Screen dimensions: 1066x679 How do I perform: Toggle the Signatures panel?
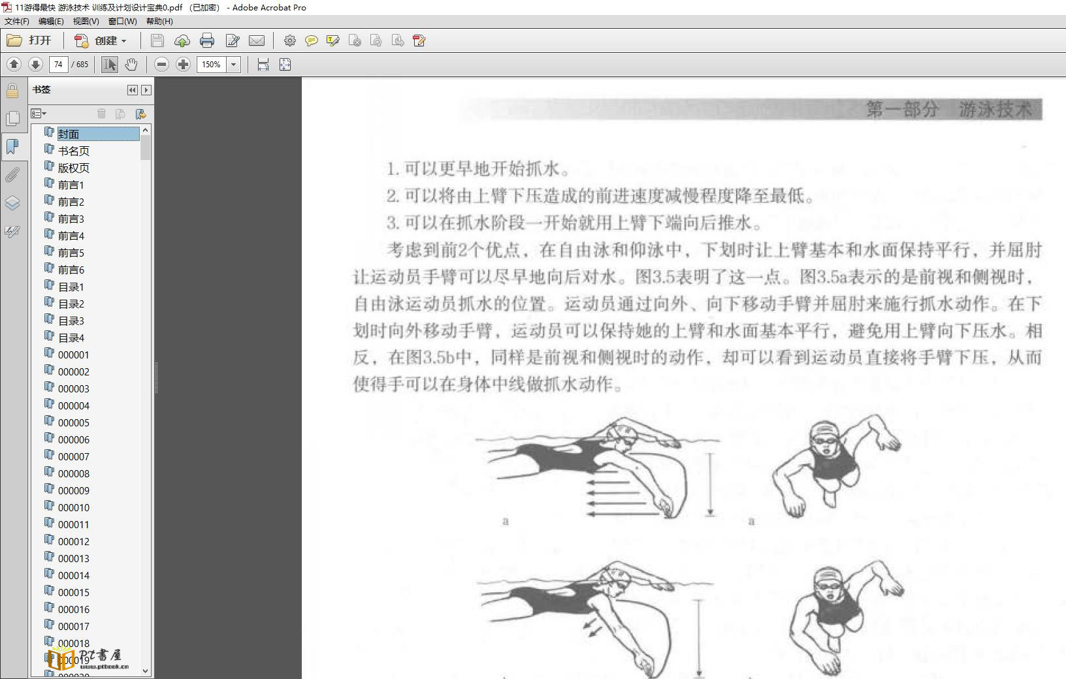point(12,231)
